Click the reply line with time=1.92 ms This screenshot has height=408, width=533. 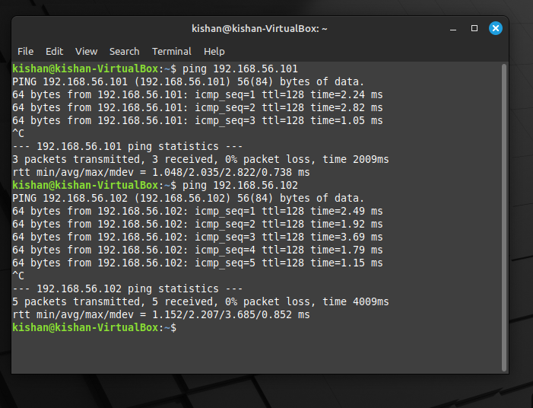tap(198, 224)
